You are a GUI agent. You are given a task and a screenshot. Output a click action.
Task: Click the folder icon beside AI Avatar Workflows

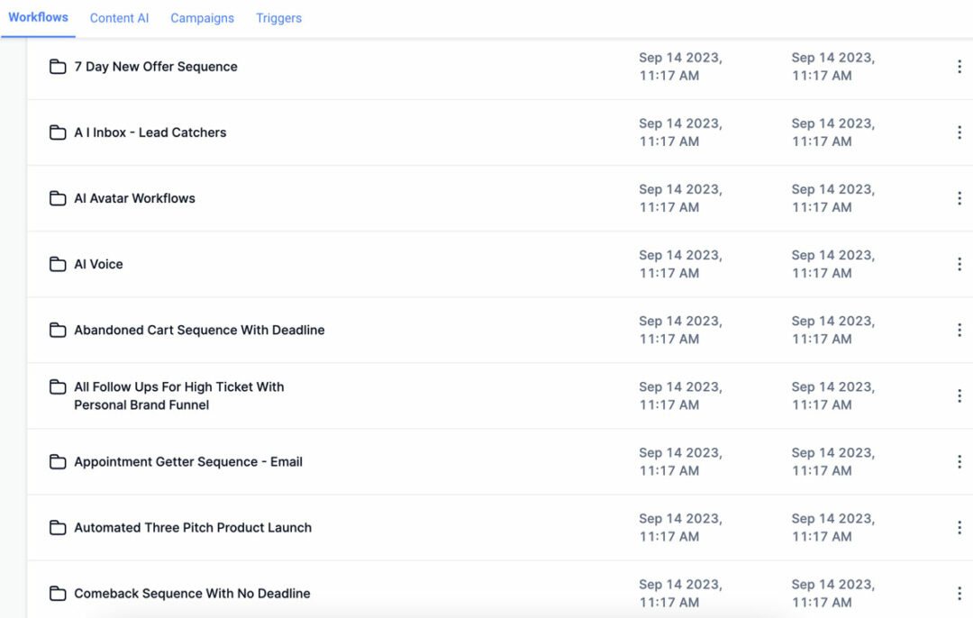[57, 198]
